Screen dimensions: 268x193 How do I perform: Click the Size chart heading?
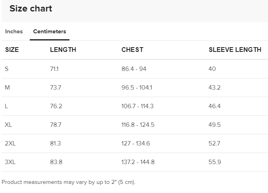[31, 9]
